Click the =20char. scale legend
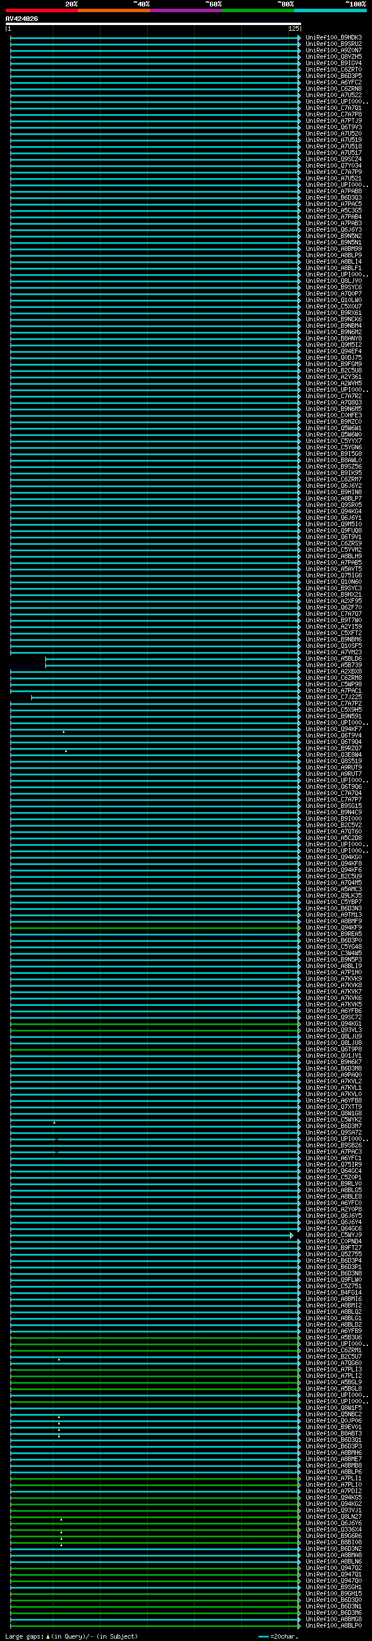The image size is (372, 1641). click(x=278, y=1636)
